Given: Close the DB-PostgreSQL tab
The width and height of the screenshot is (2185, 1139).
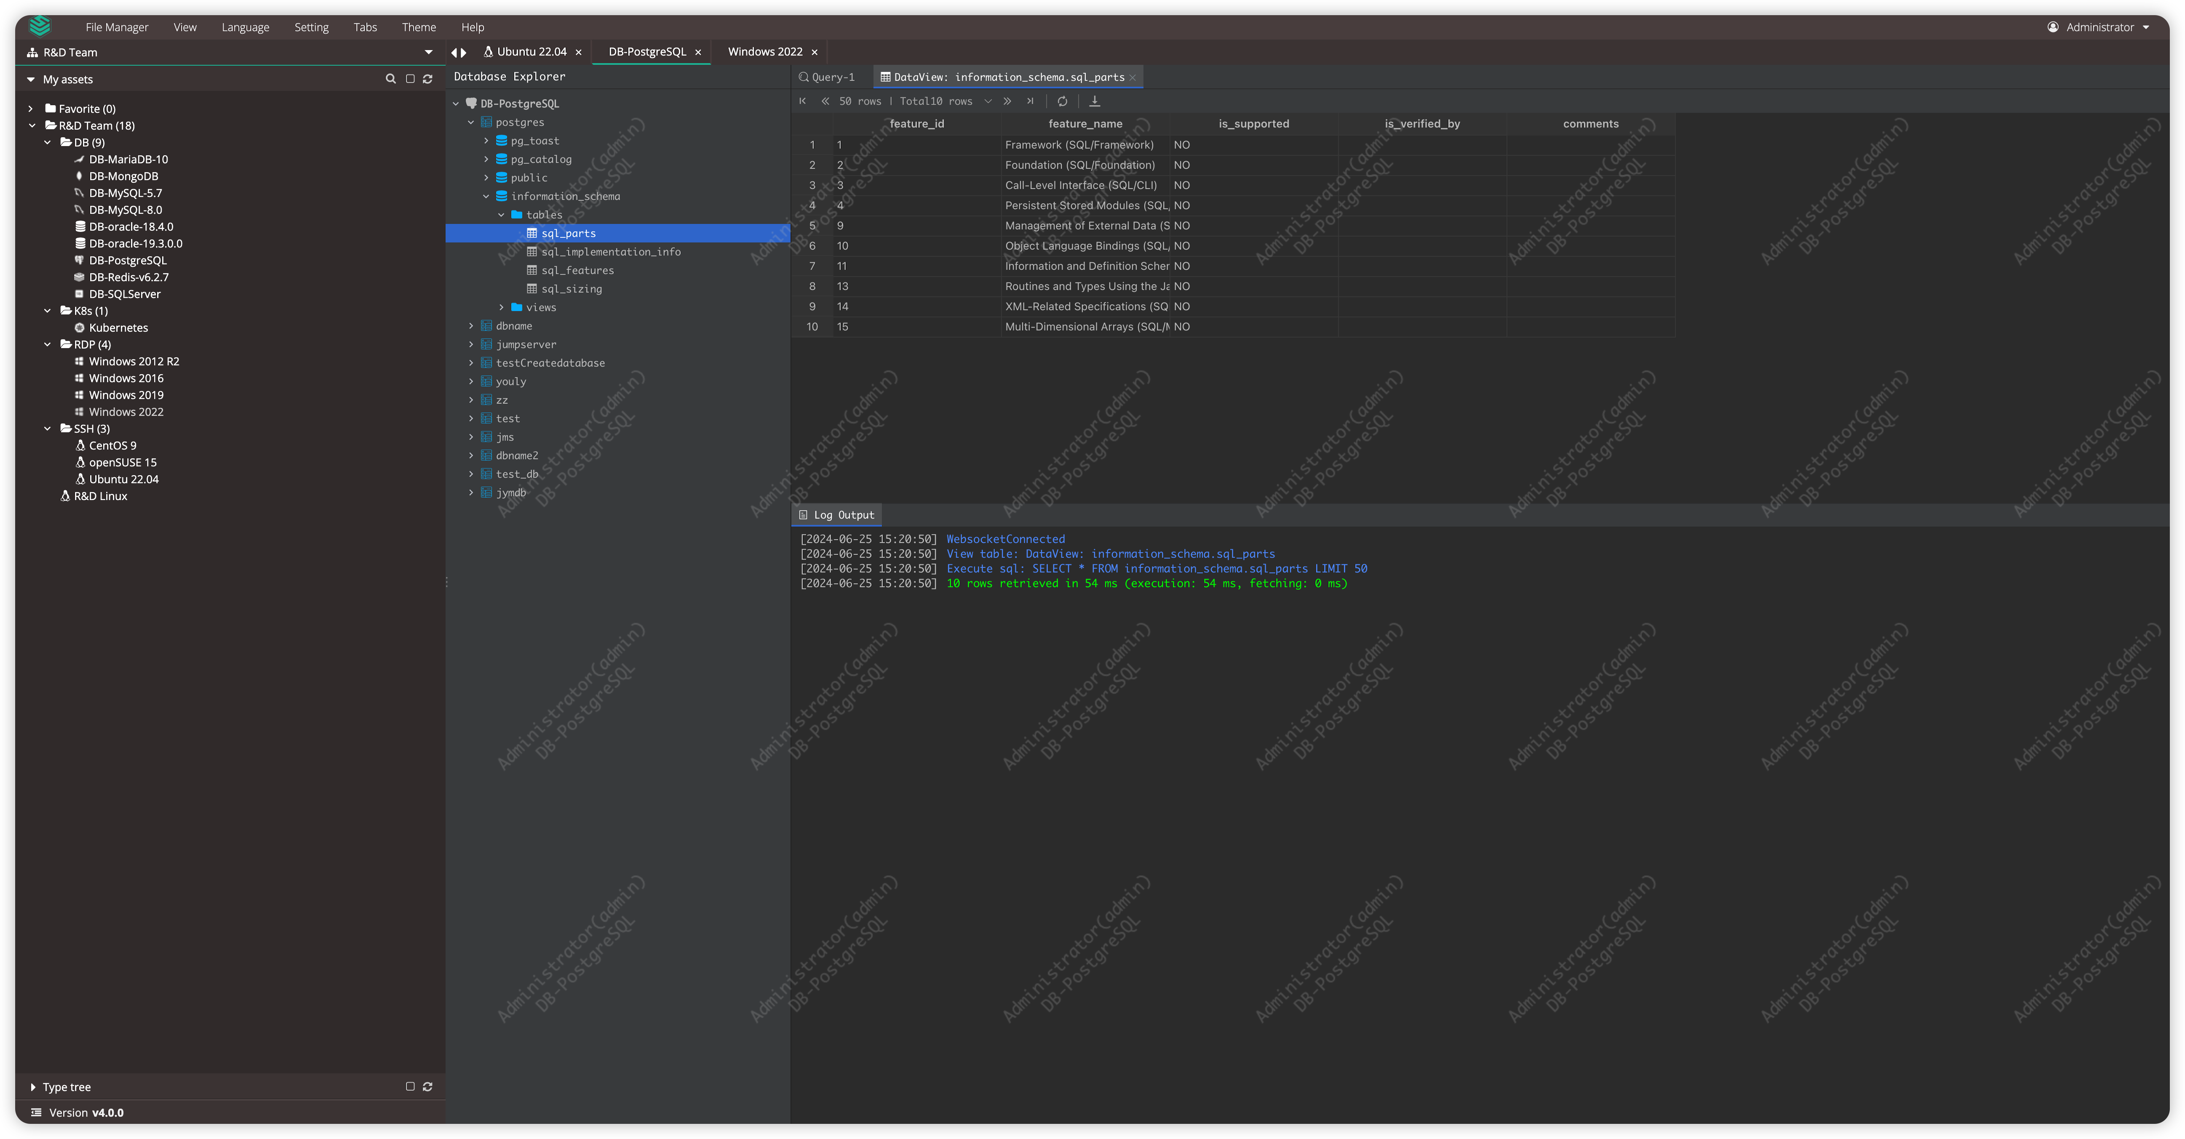Looking at the screenshot, I should pos(698,53).
